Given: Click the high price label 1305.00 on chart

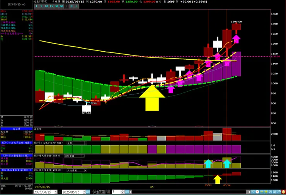Looking at the screenshot, I should pyautogui.click(x=237, y=22).
